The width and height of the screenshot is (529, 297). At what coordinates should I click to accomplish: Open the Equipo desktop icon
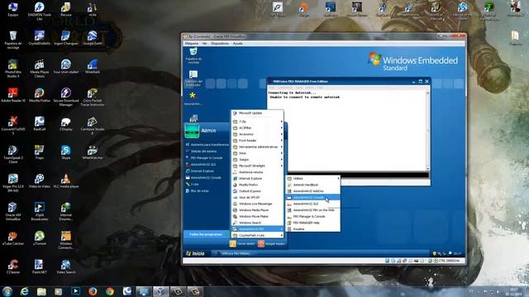pos(13,10)
